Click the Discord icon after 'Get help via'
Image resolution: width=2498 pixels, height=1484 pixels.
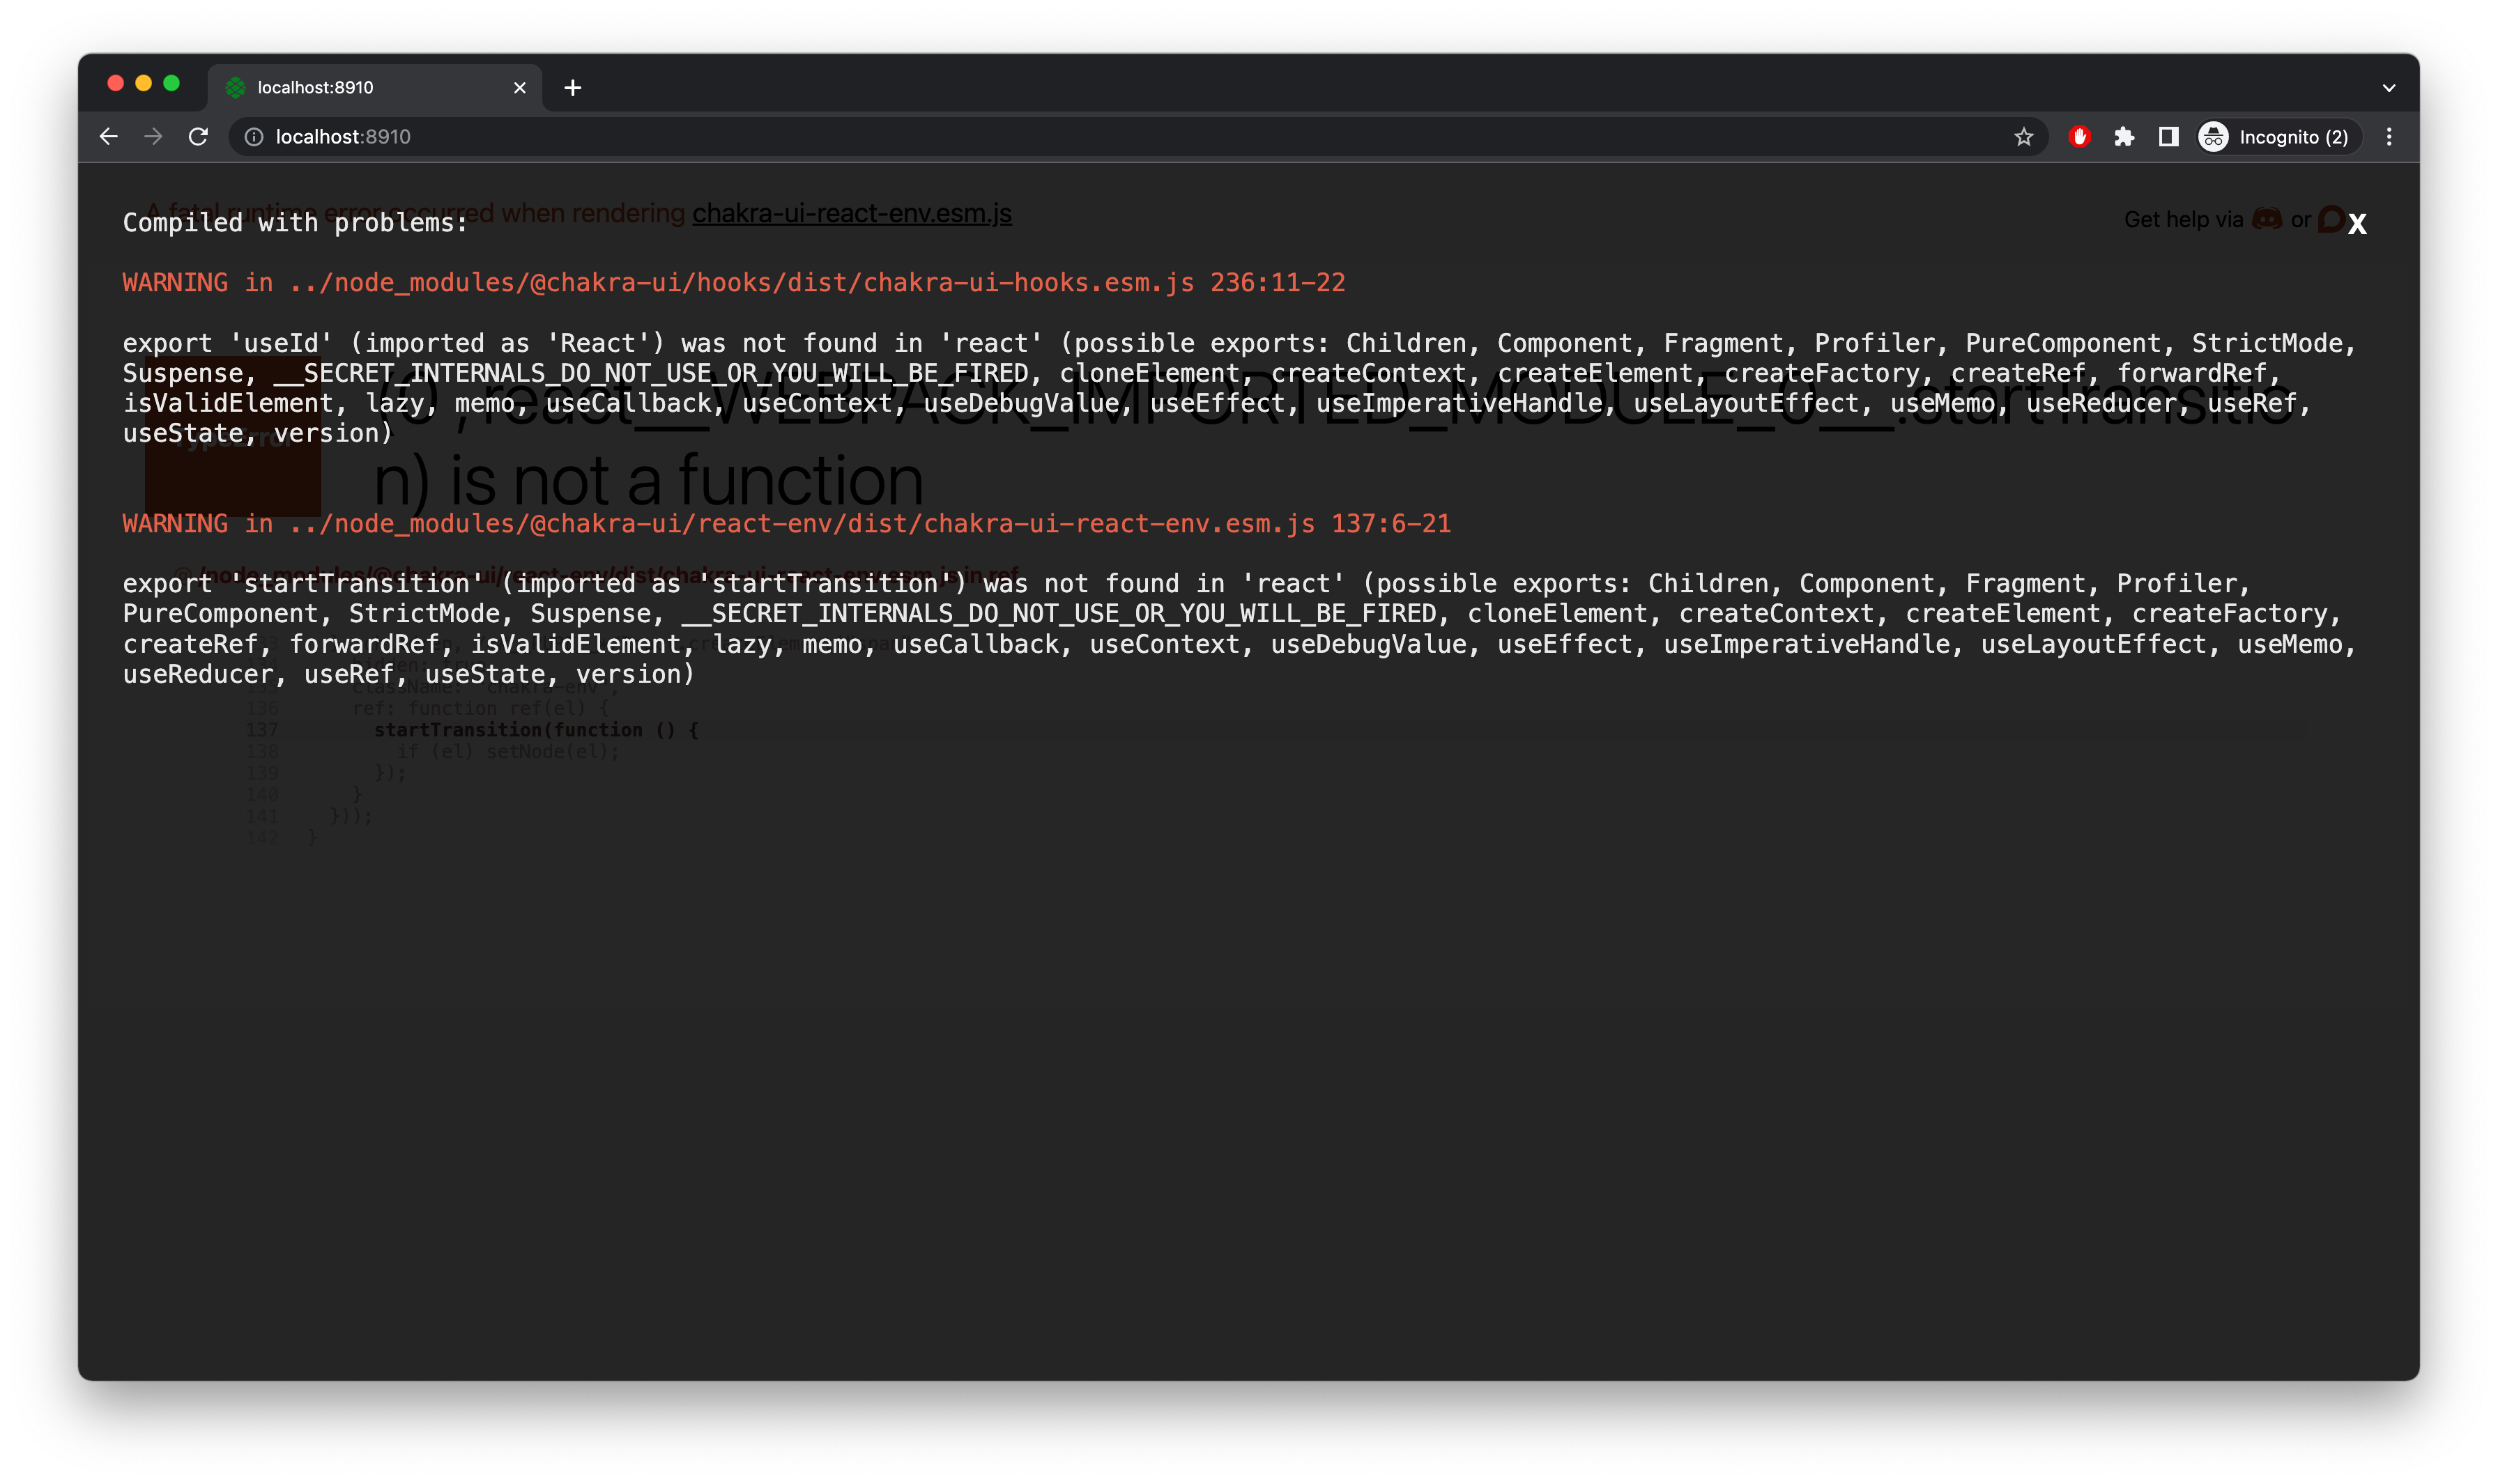[2266, 219]
